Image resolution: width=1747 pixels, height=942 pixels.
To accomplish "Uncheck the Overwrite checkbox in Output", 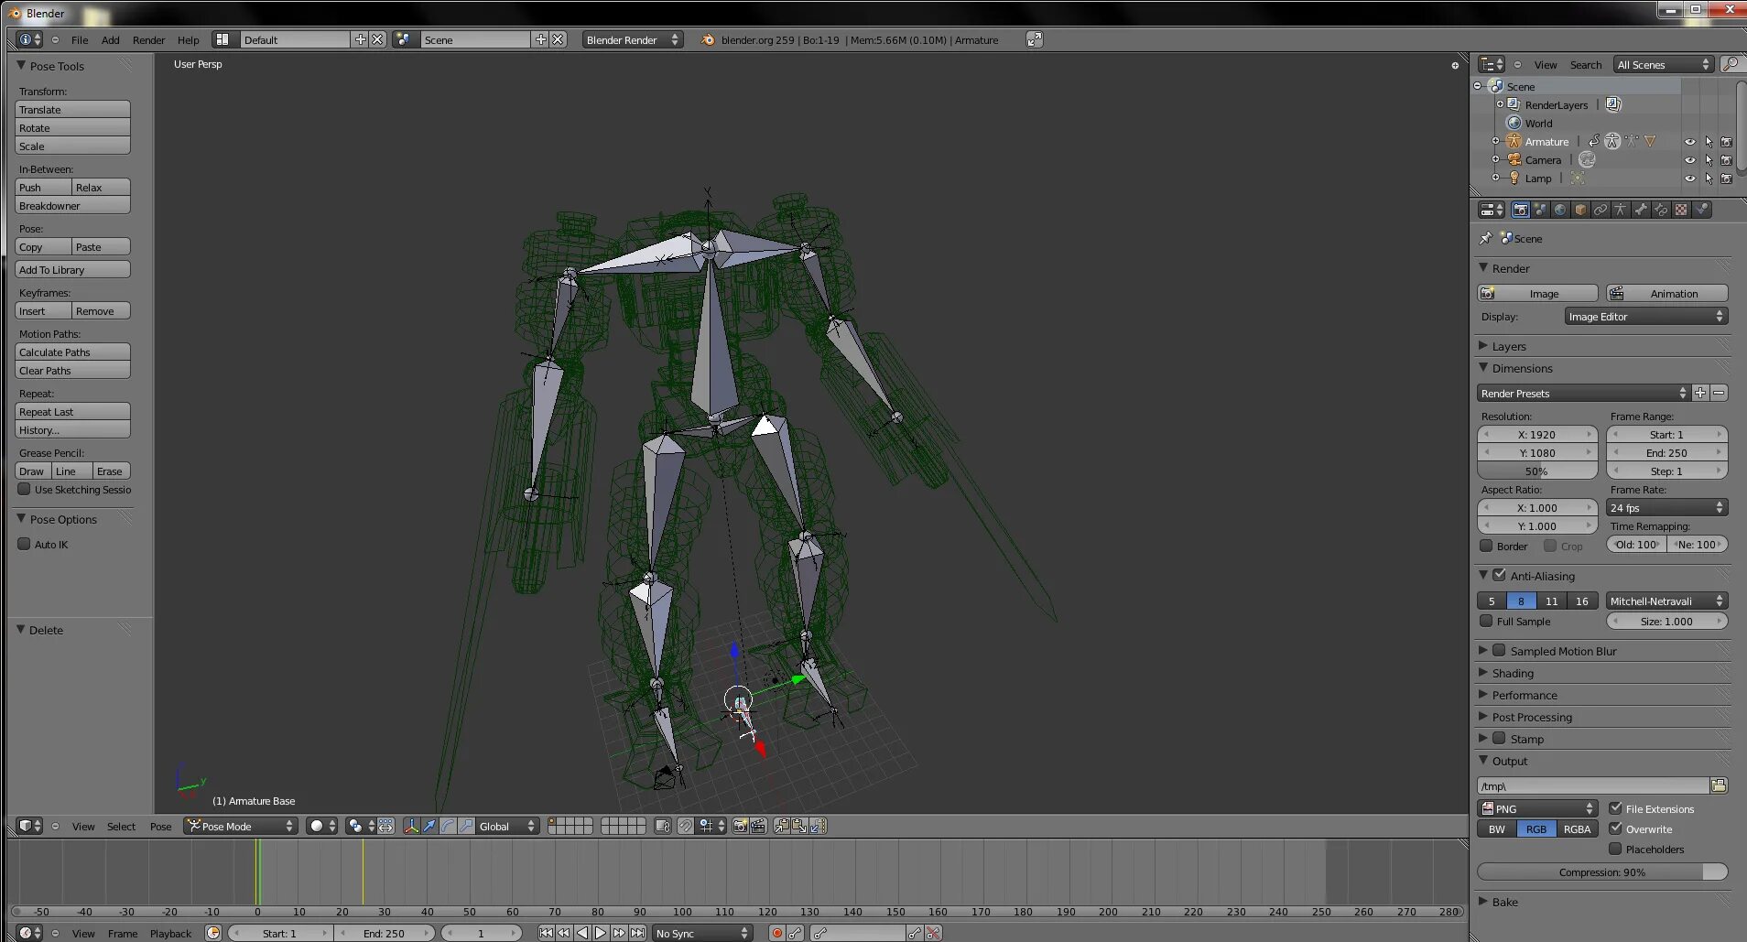I will pyautogui.click(x=1616, y=828).
